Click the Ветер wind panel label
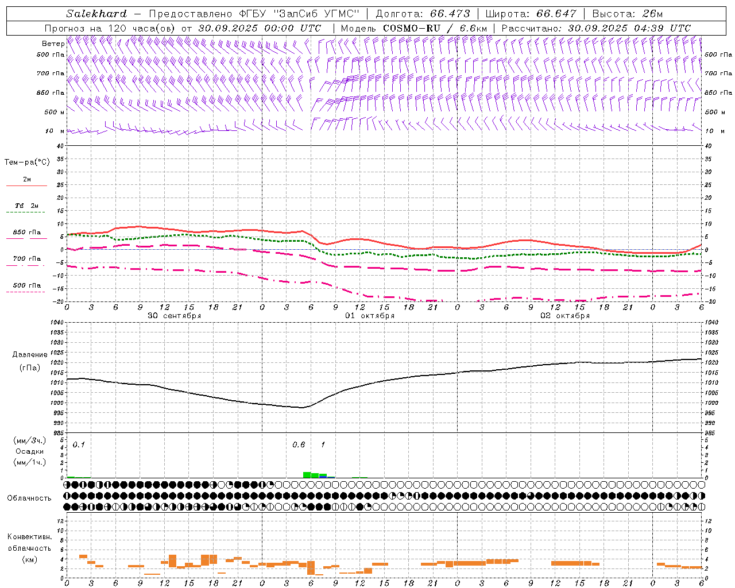This screenshot has height=588, width=735. (x=53, y=44)
